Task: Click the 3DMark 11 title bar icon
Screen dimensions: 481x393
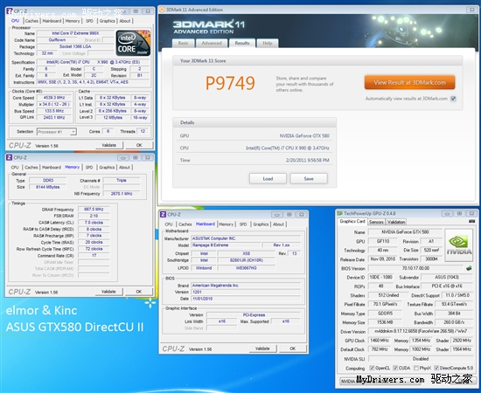Action: (x=162, y=10)
